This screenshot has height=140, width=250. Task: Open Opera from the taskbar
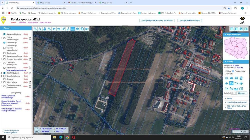pyautogui.click(x=74, y=137)
